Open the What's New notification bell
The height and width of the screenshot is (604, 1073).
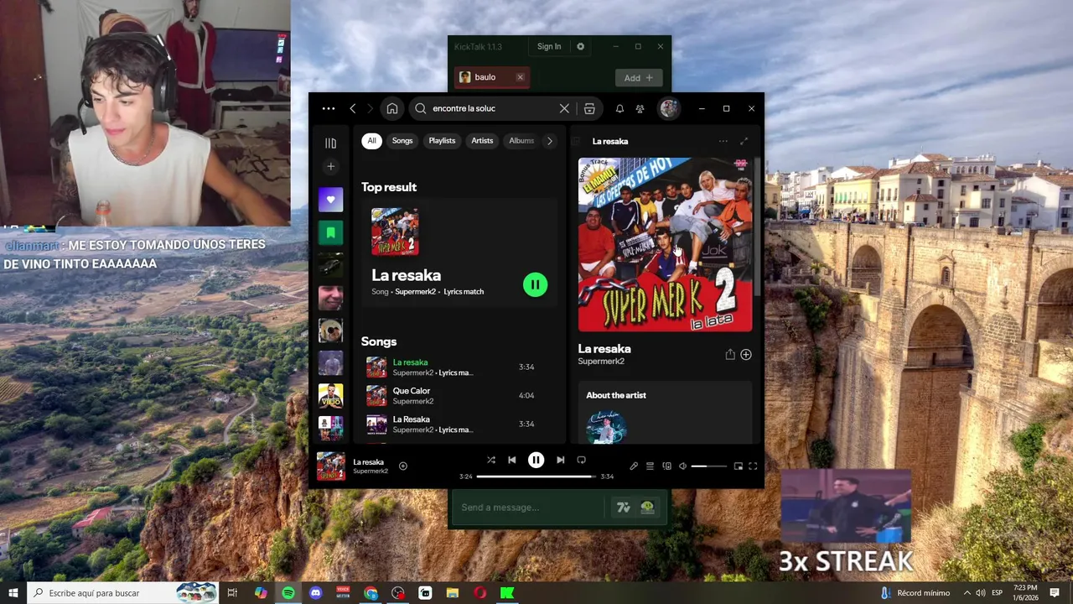pyautogui.click(x=619, y=108)
